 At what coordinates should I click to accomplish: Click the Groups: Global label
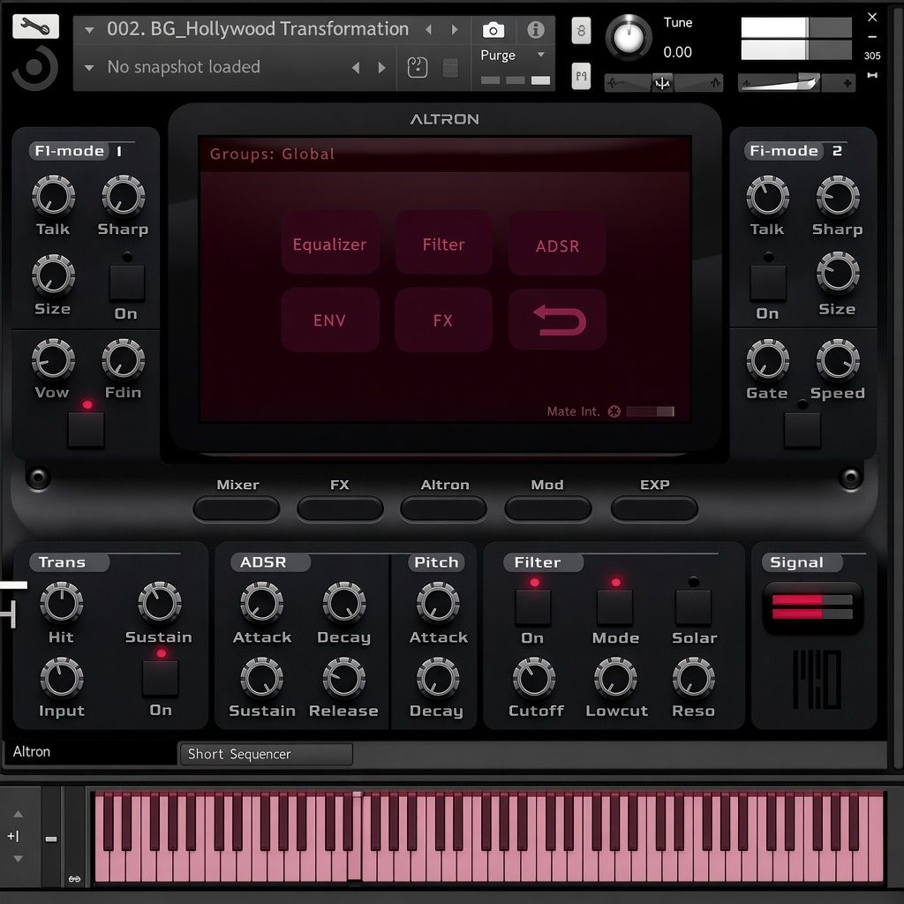click(272, 154)
